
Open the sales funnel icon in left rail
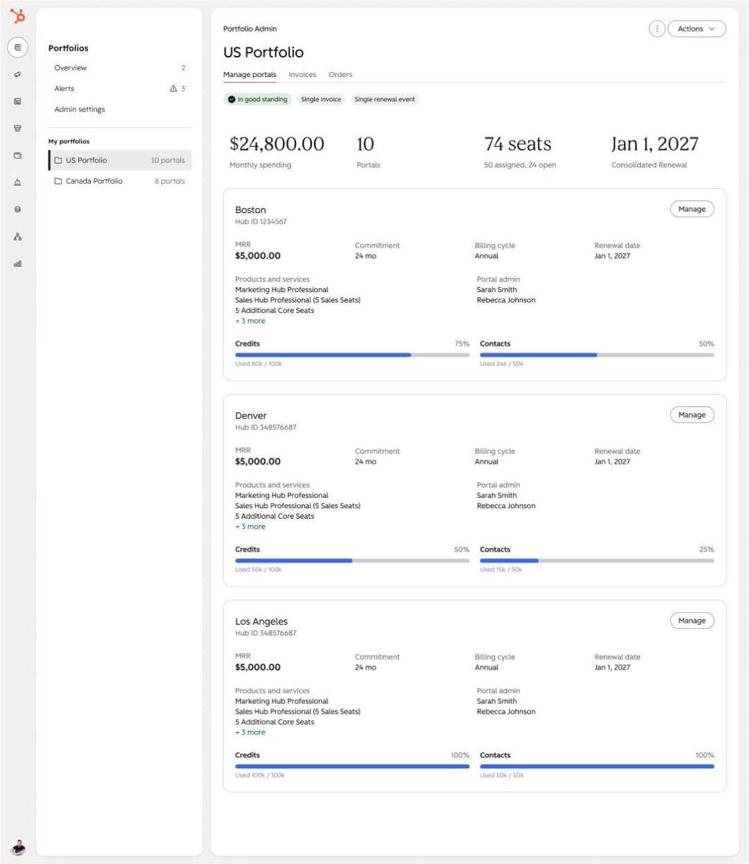(17, 128)
